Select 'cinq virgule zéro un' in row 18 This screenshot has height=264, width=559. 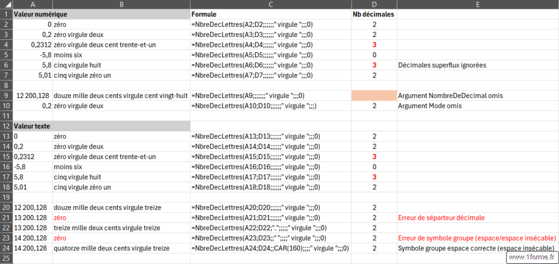pyautogui.click(x=122, y=187)
